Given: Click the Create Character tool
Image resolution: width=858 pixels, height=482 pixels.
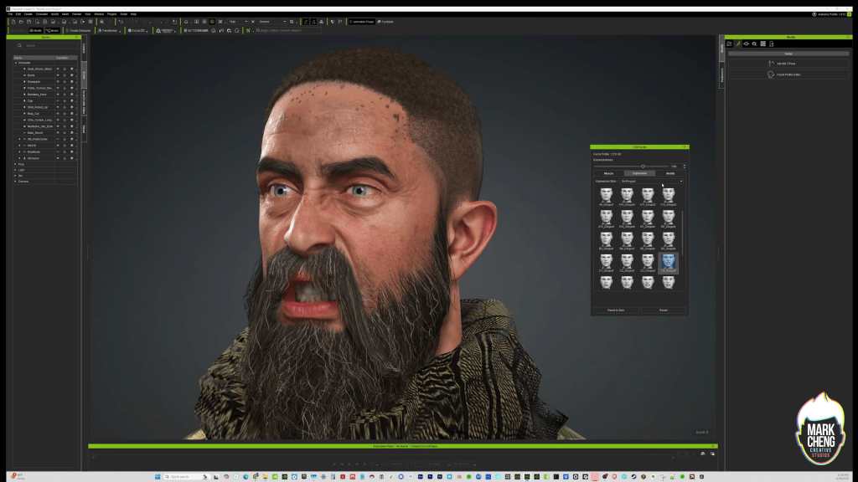Looking at the screenshot, I should [78, 31].
